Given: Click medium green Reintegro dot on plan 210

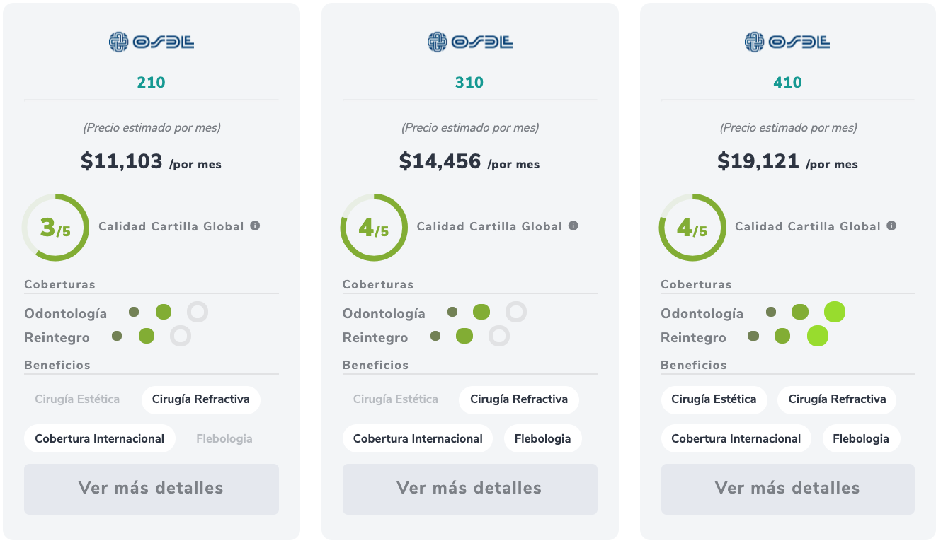Looking at the screenshot, I should coord(147,336).
